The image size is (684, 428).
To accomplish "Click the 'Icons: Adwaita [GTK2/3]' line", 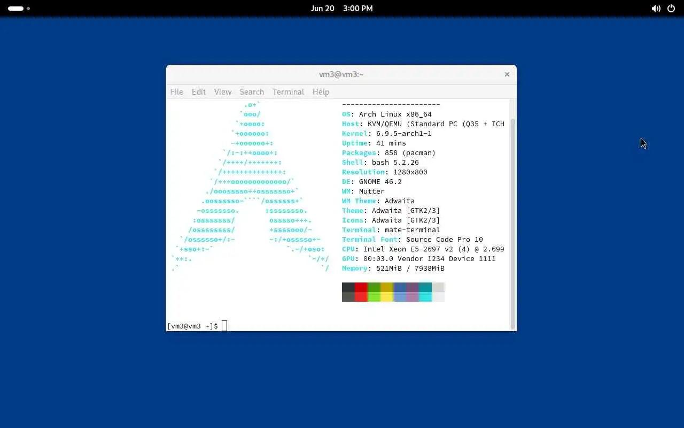I will pos(391,220).
